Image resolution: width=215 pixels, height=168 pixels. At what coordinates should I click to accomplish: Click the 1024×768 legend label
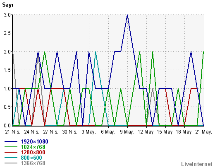(x=33, y=147)
